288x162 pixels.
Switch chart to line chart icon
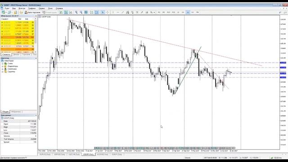pyautogui.click(x=71, y=12)
